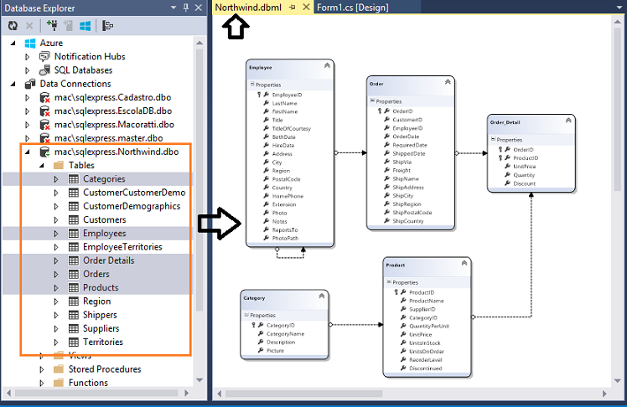Click the Refresh icon in Database Explorer
The width and height of the screenshot is (627, 407).
(x=13, y=26)
